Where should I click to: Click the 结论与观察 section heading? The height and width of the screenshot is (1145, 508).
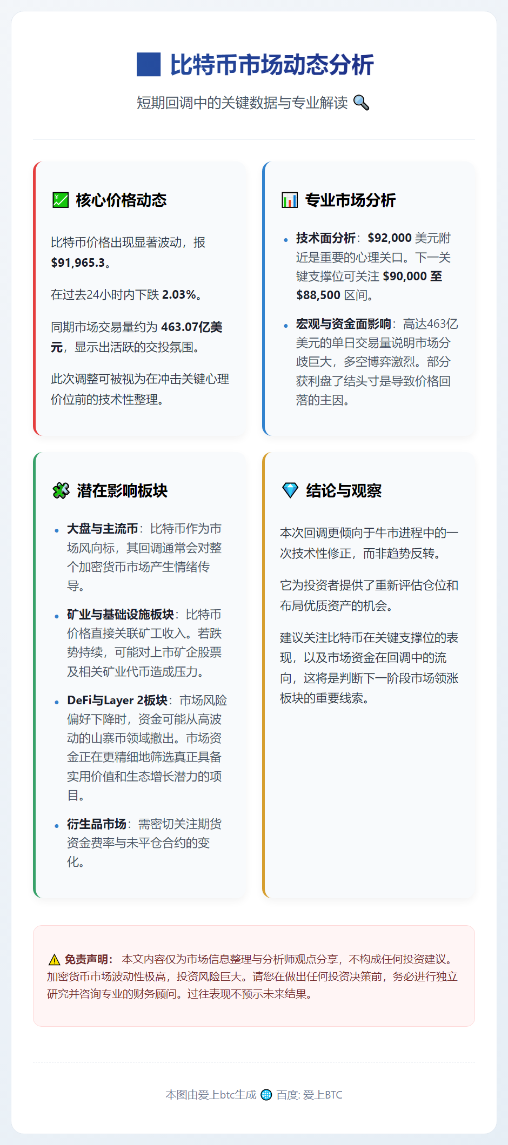point(344,490)
